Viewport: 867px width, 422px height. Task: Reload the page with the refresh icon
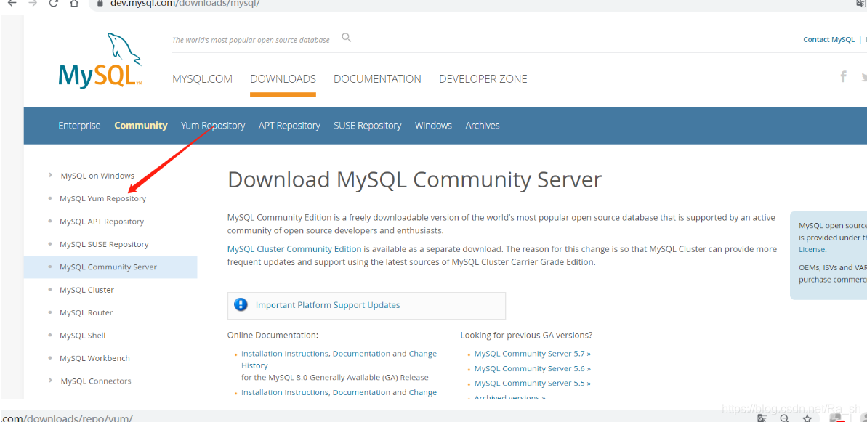tap(53, 3)
